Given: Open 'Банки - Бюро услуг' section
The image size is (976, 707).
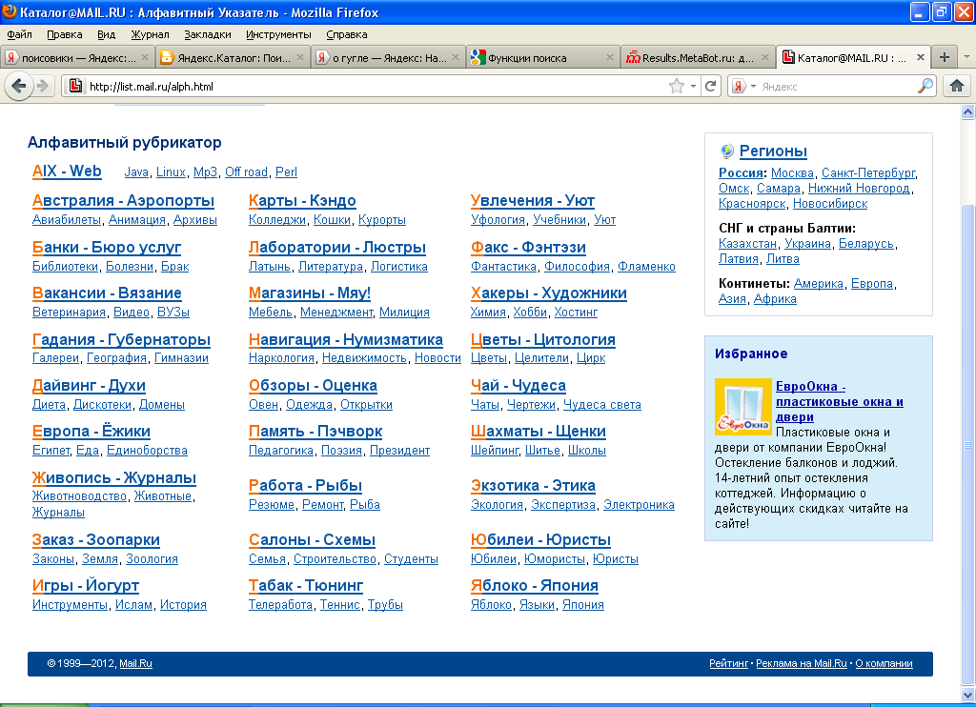Looking at the screenshot, I should pos(107,247).
